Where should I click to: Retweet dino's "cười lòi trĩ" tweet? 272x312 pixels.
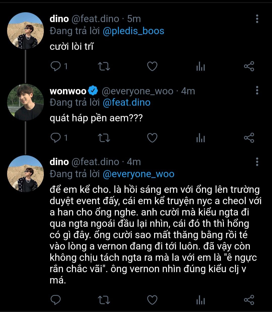(104, 66)
